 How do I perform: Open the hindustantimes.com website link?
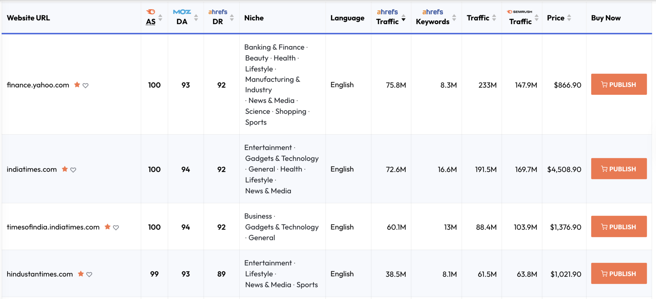[40, 274]
